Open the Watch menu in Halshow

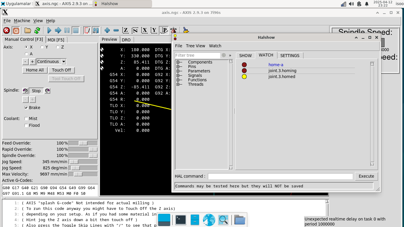pyautogui.click(x=215, y=46)
